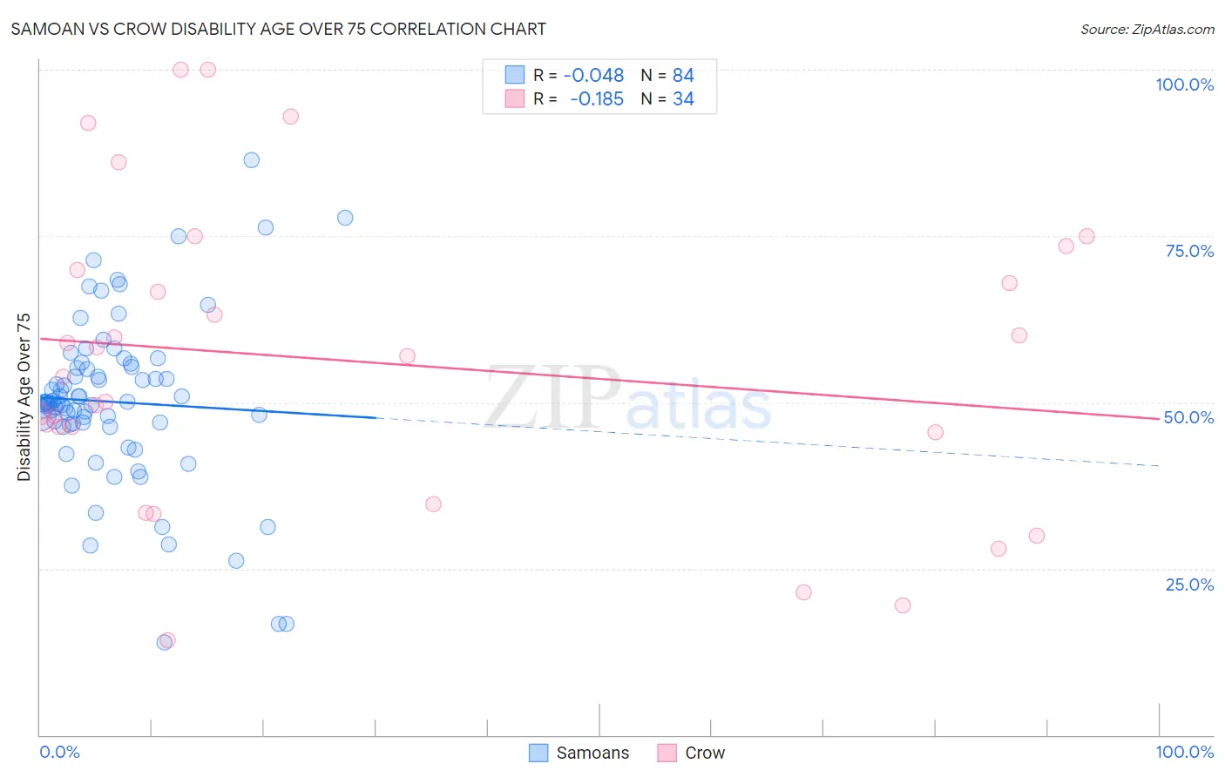This screenshot has height=777, width=1225.
Task: Click the Disability Age Over 75 axis label
Action: tap(24, 397)
